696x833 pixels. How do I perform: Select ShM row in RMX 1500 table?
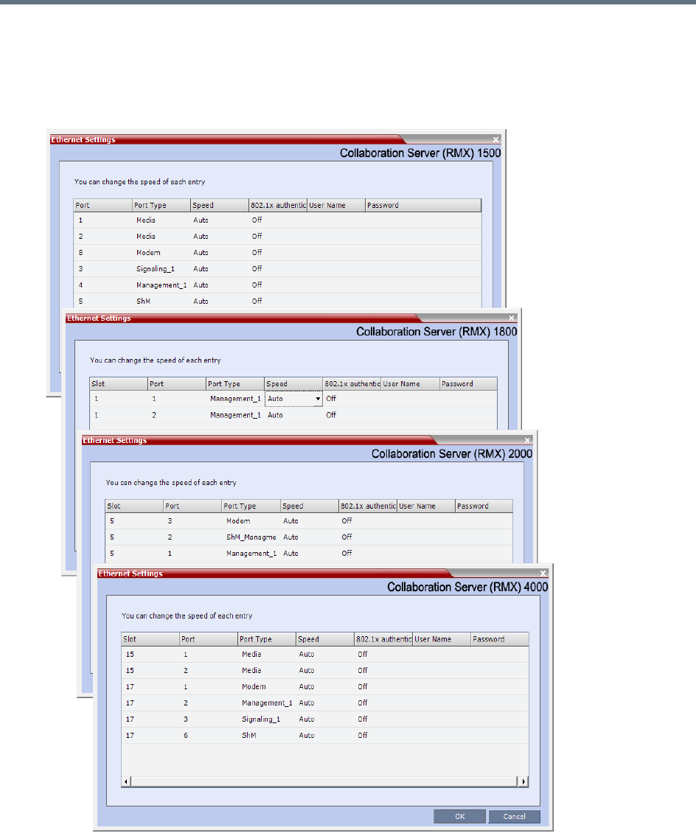click(x=277, y=302)
